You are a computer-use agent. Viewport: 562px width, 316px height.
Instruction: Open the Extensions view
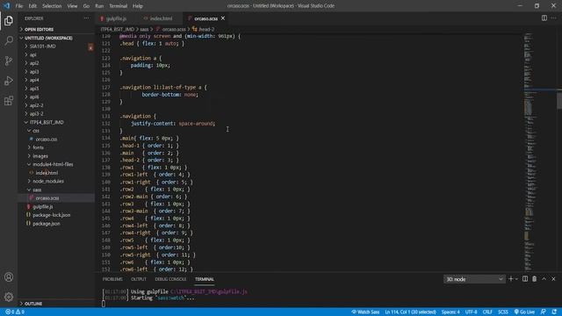tap(9, 101)
